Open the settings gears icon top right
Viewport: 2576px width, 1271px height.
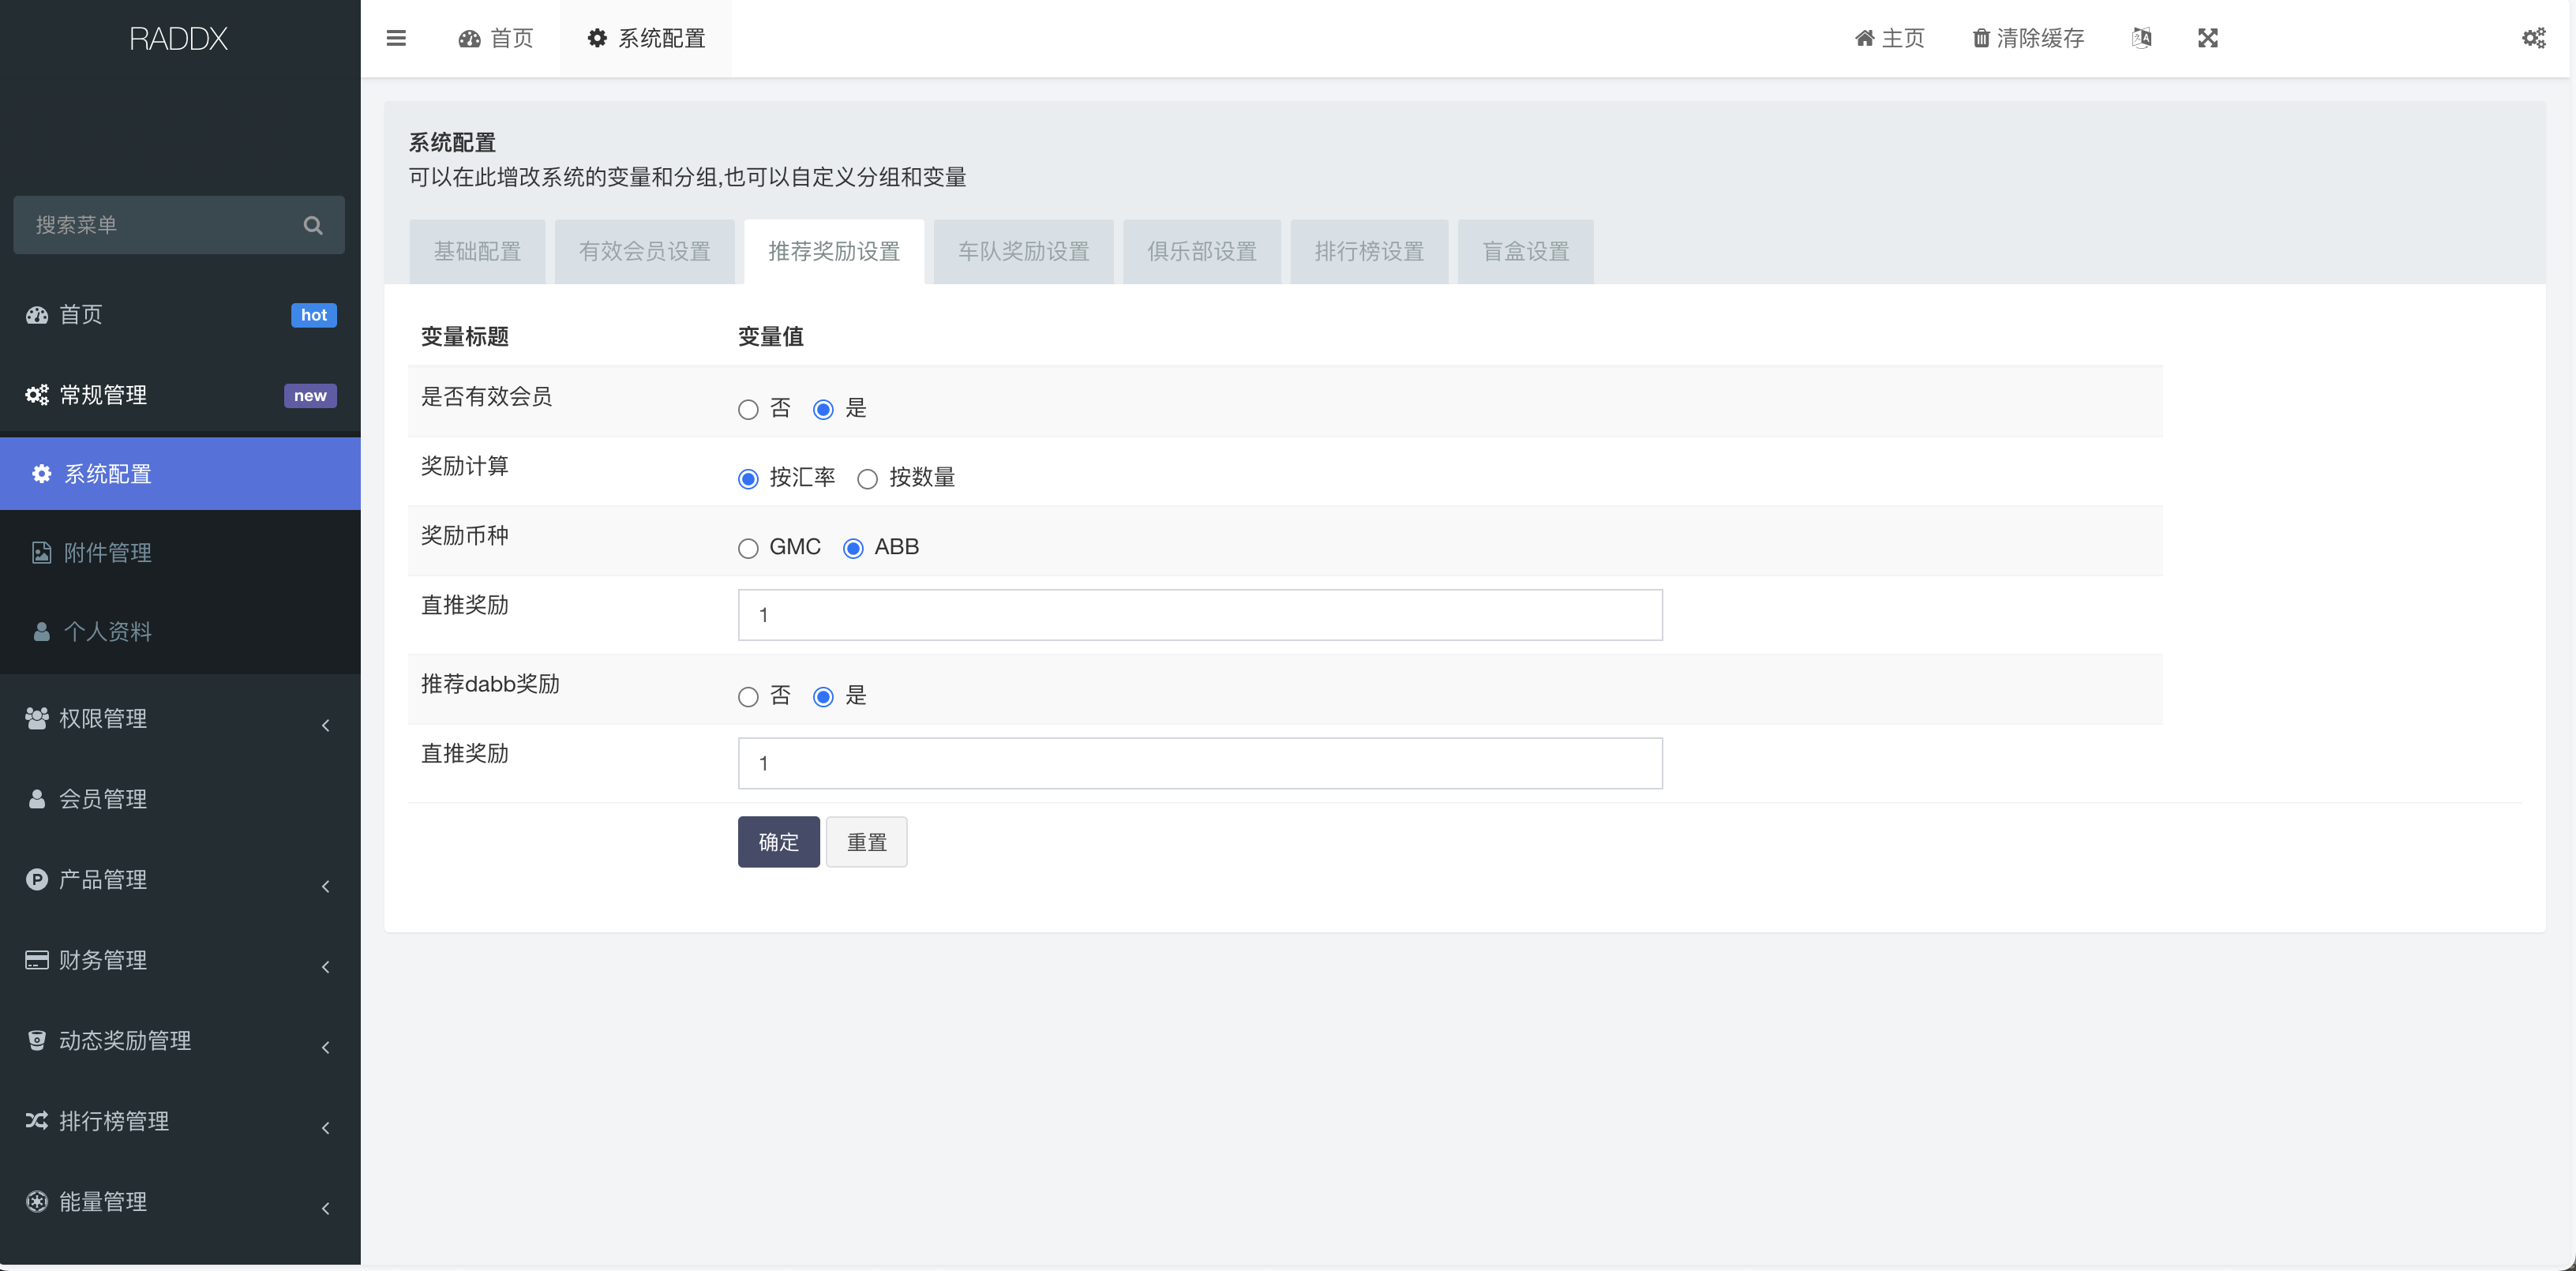2535,38
